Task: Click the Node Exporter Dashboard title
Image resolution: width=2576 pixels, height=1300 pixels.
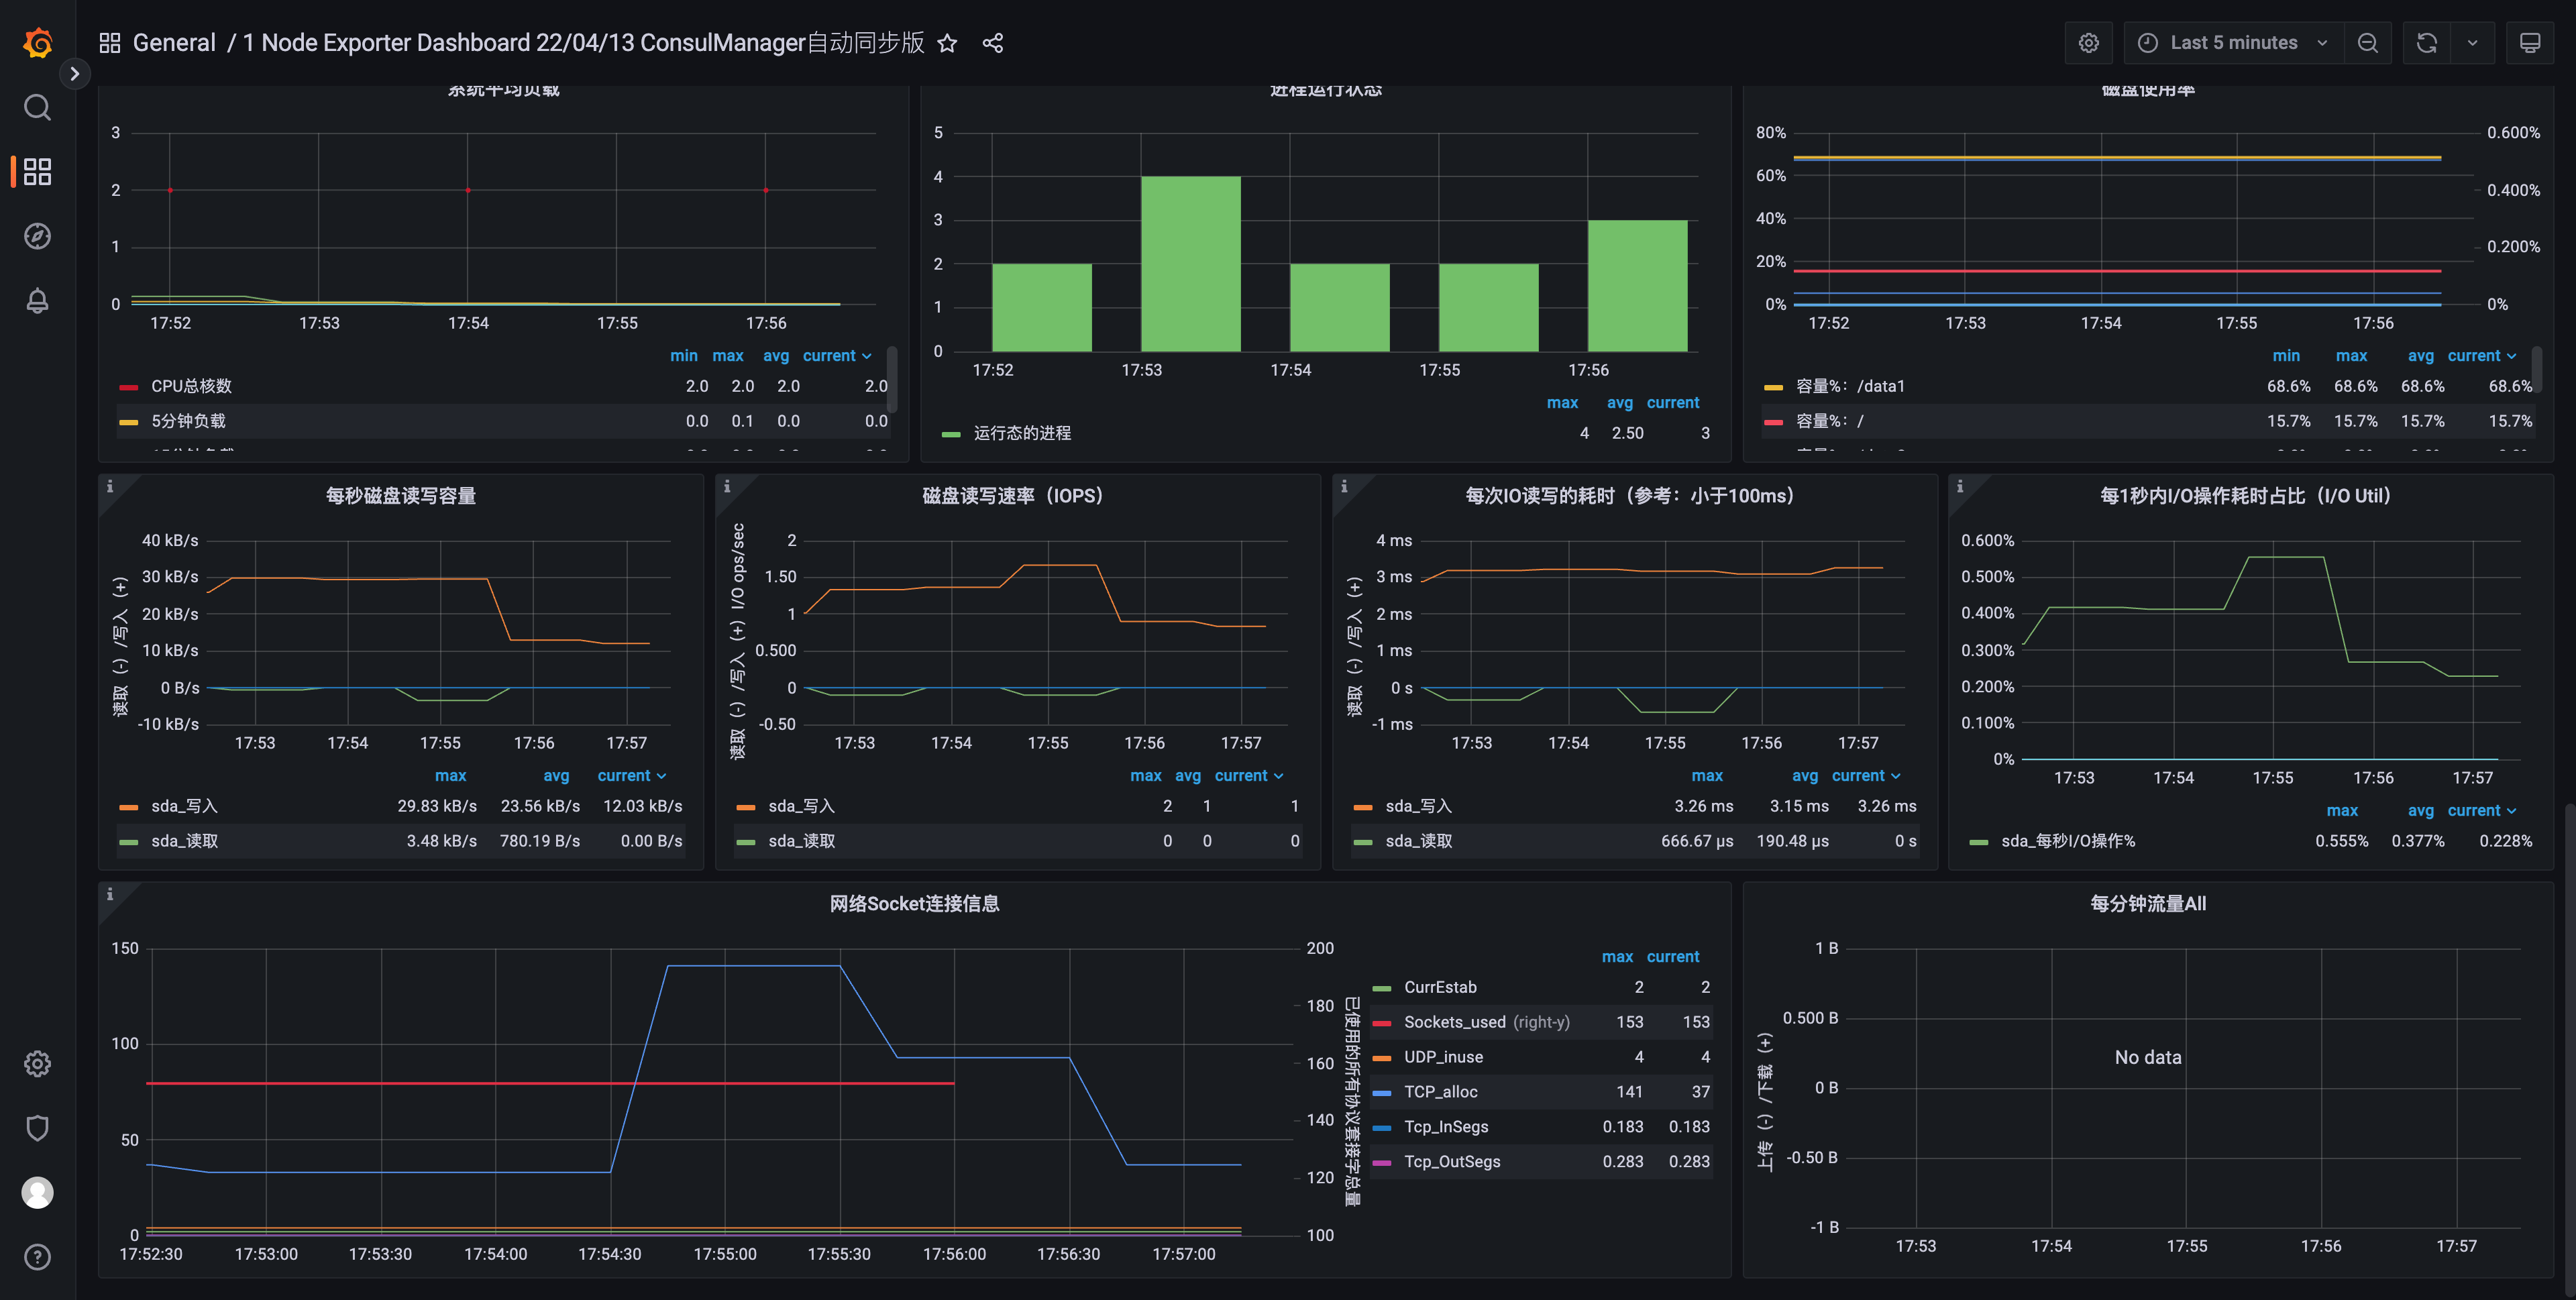Action: pyautogui.click(x=584, y=43)
